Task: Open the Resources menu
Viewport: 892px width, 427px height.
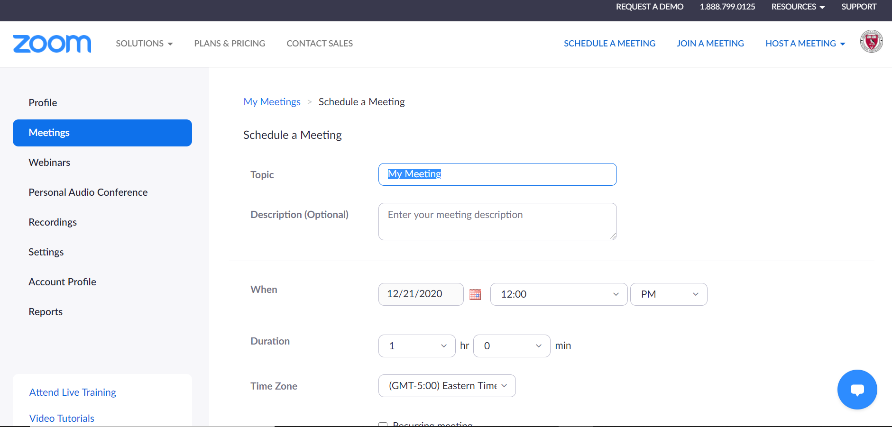Action: coord(798,7)
